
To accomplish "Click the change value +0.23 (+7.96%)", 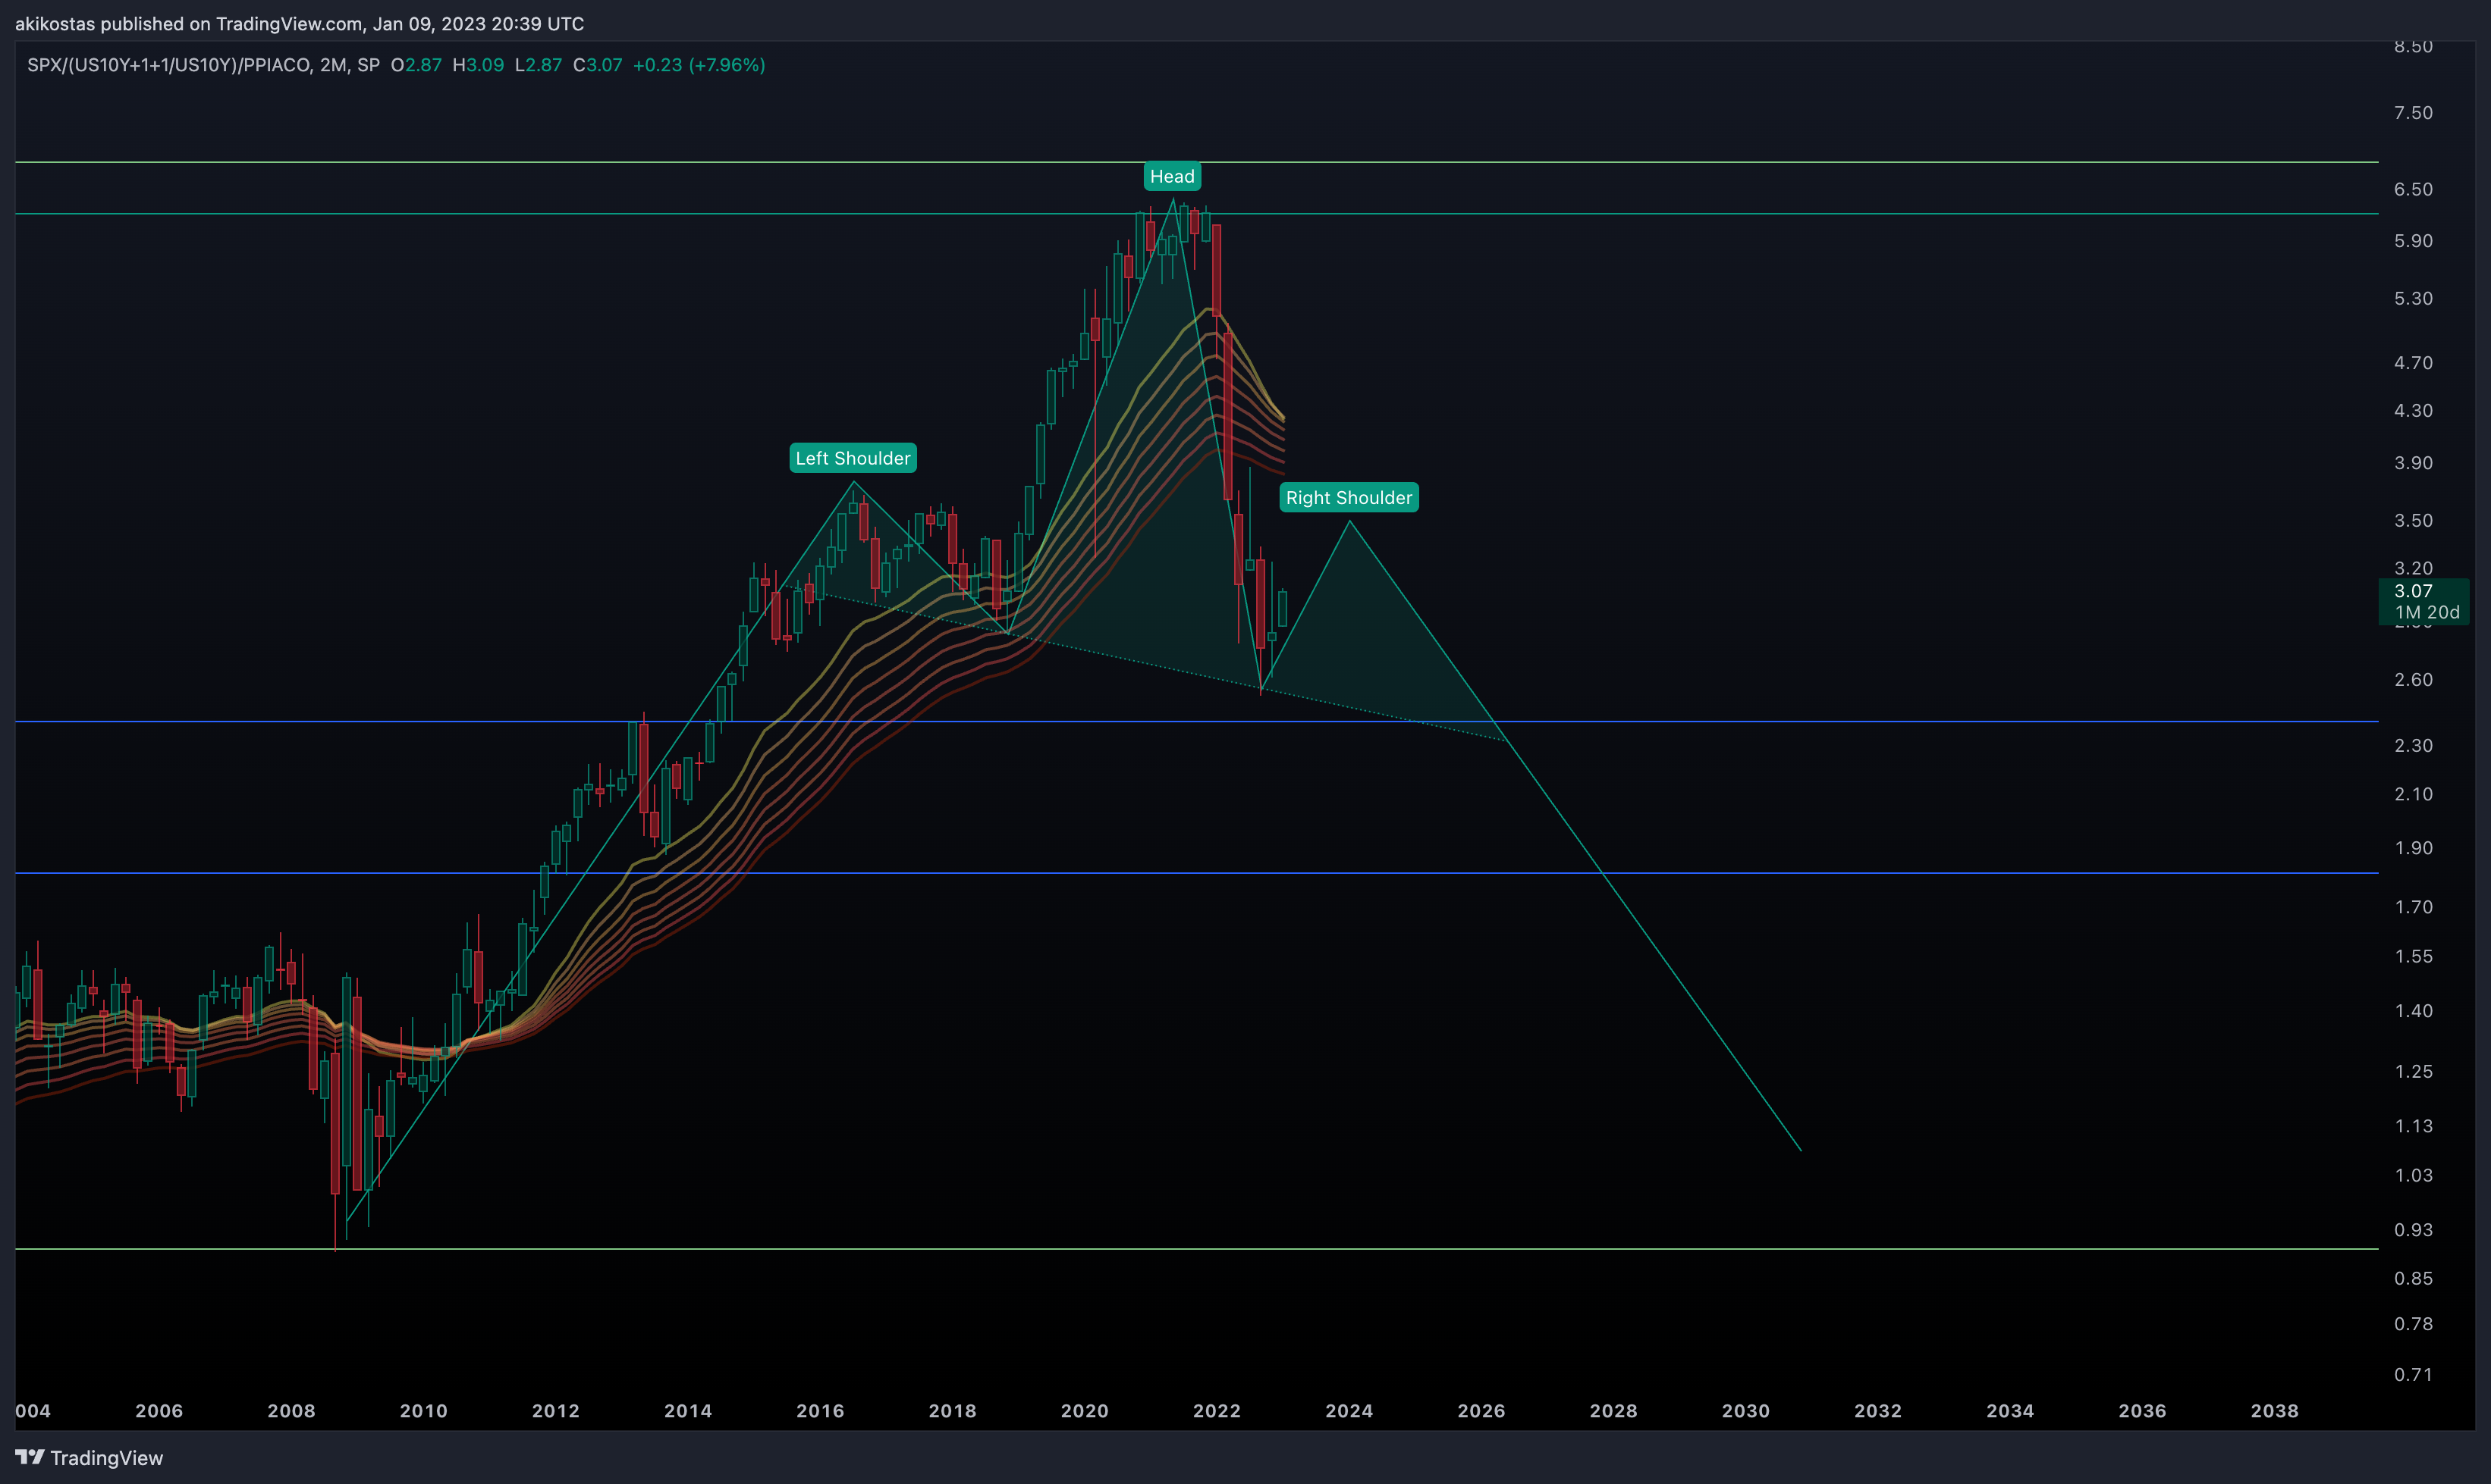I will [699, 65].
